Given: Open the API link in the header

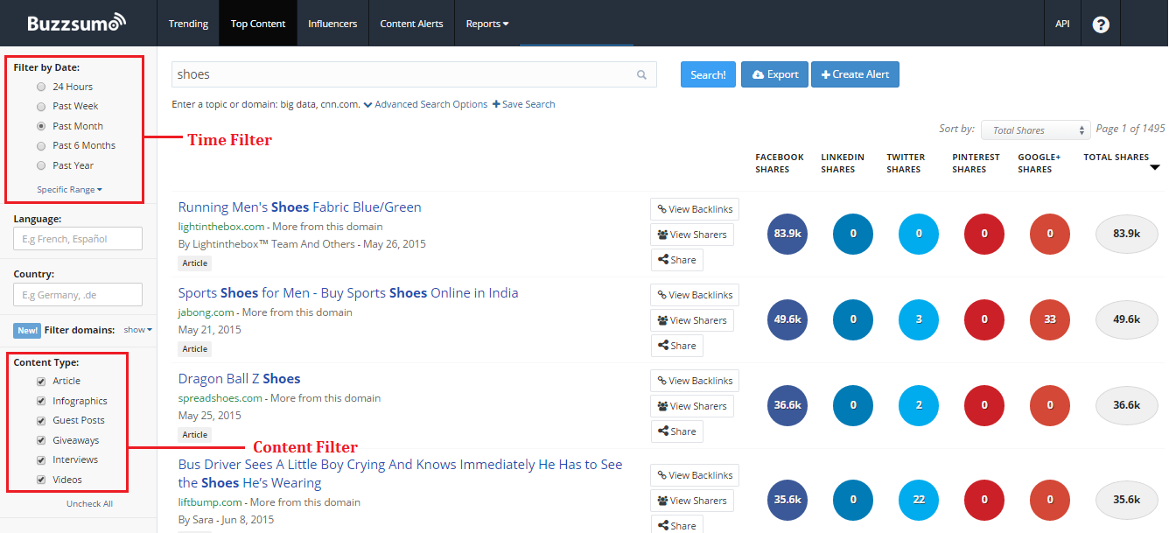Looking at the screenshot, I should click(x=1062, y=24).
